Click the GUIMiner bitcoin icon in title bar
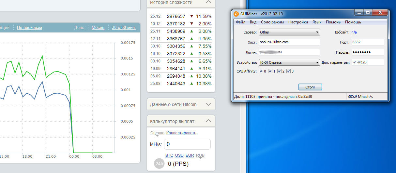This screenshot has height=173, width=396. (236, 14)
